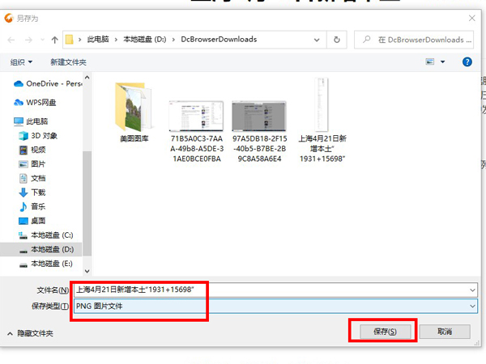Open recent locations dropdown arrow
486x364 pixels.
(x=42, y=40)
